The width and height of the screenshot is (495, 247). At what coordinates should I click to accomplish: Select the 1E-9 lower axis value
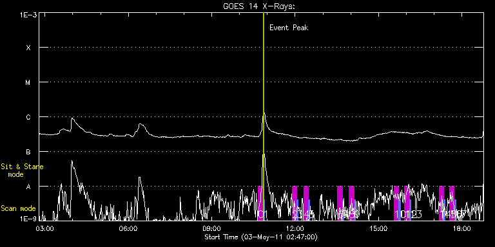pyautogui.click(x=28, y=218)
